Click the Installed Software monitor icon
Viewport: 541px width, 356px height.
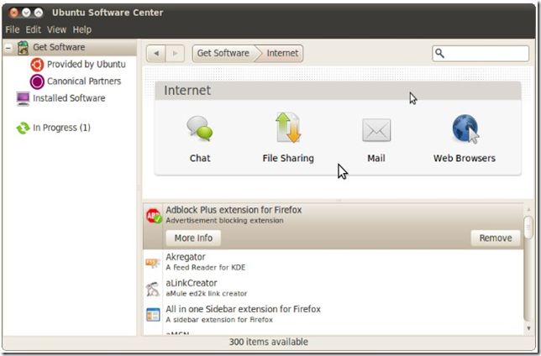(x=24, y=99)
